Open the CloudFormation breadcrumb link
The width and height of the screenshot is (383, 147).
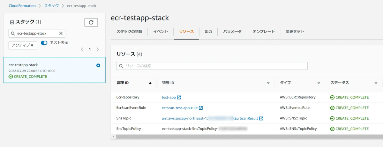tap(22, 6)
